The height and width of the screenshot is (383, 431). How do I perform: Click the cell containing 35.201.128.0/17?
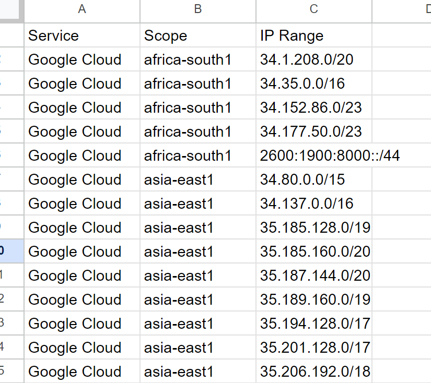(312, 348)
